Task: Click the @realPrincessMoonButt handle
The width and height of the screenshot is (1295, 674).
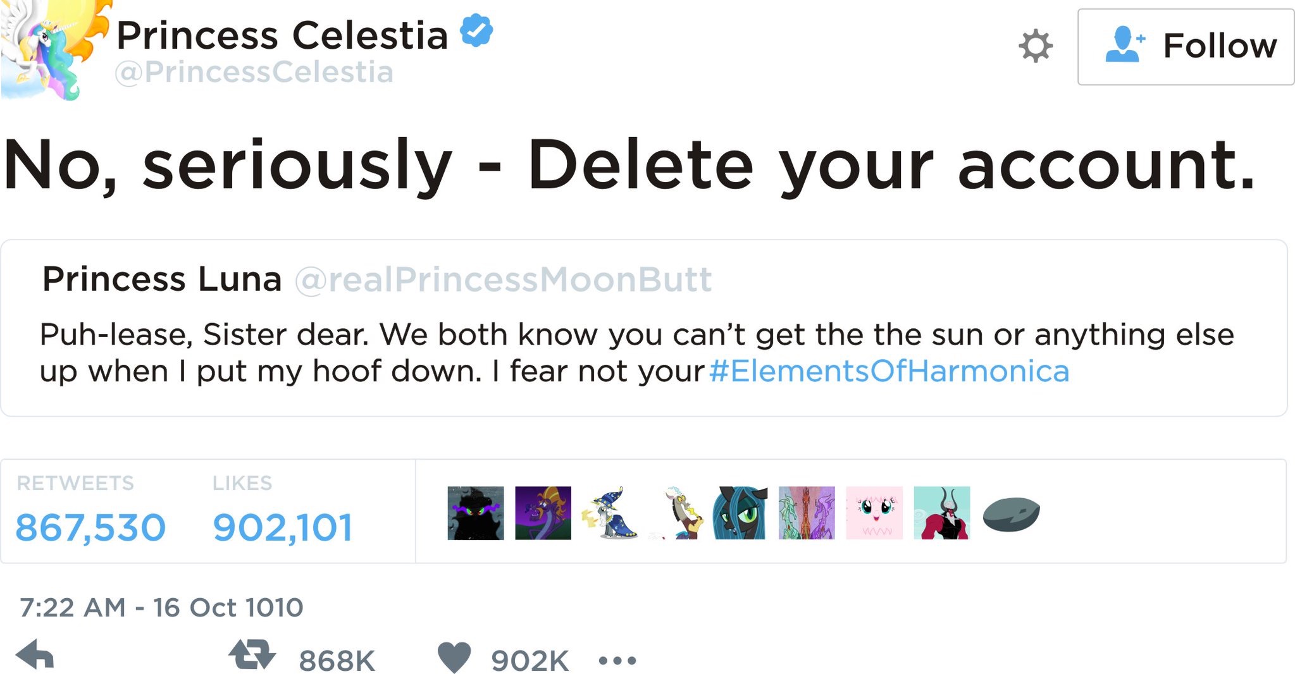Action: 503,279
